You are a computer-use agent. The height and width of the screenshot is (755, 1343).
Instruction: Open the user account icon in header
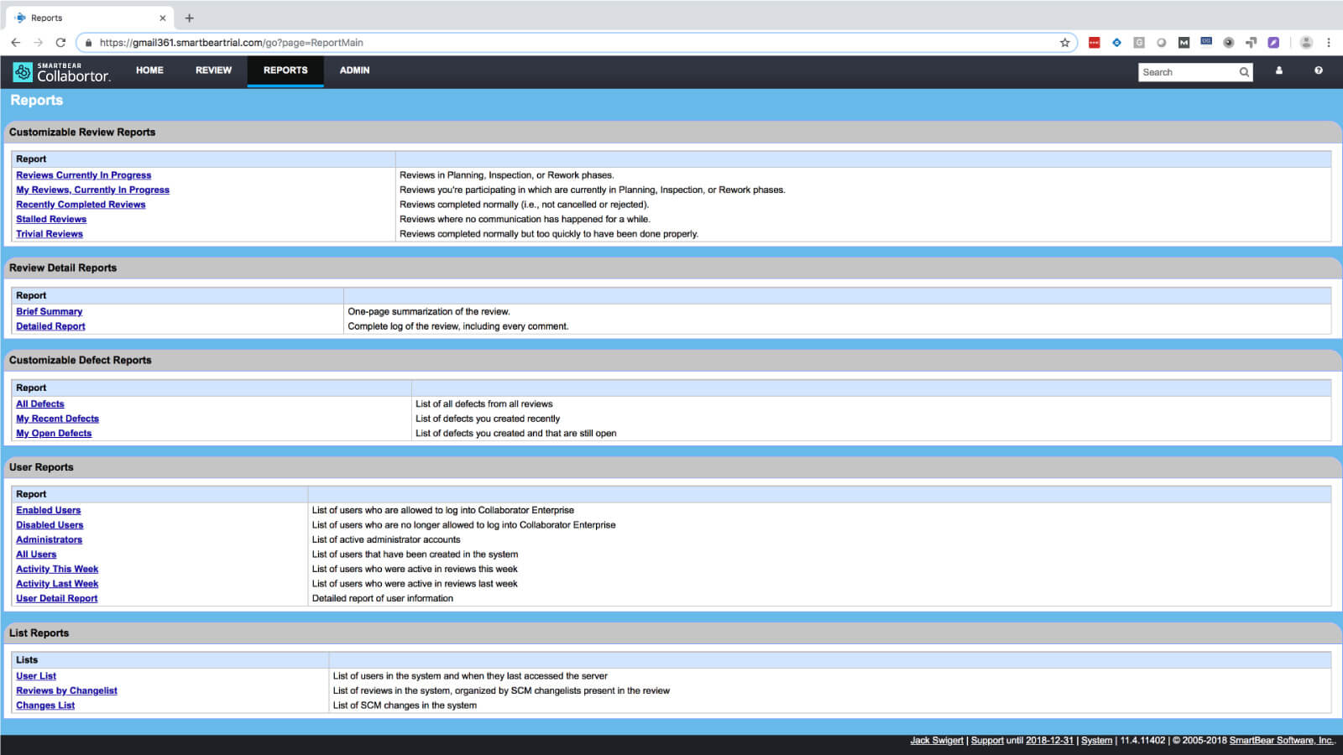tap(1279, 71)
